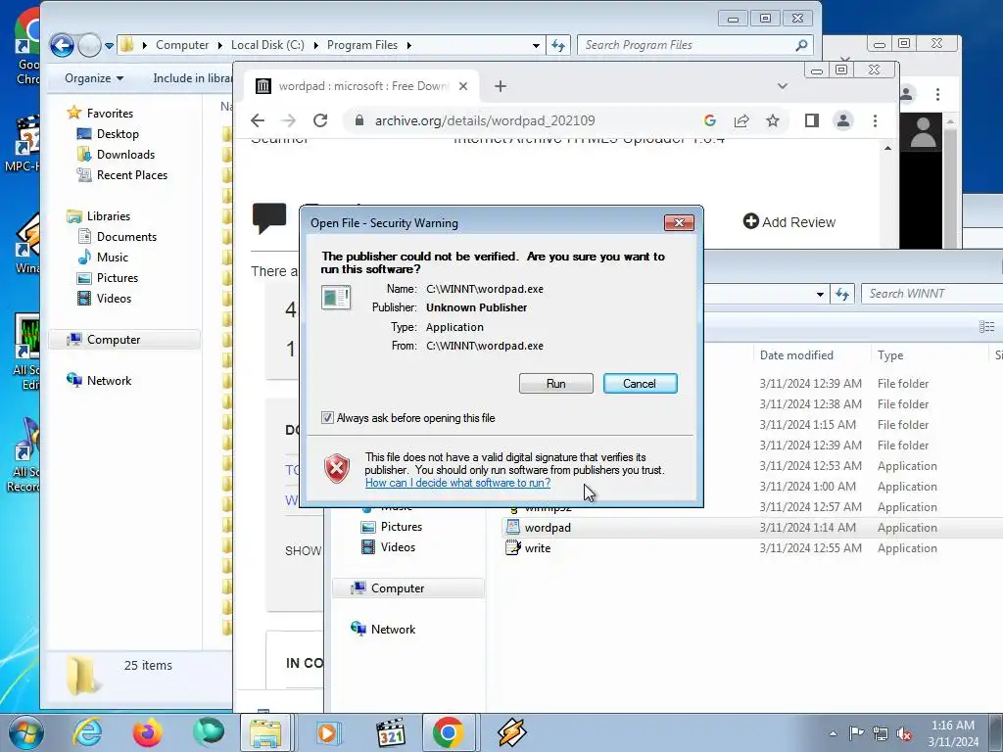Screen dimensions: 1003x752
Task: Click the Run button in Security Warning
Action: coord(556,383)
